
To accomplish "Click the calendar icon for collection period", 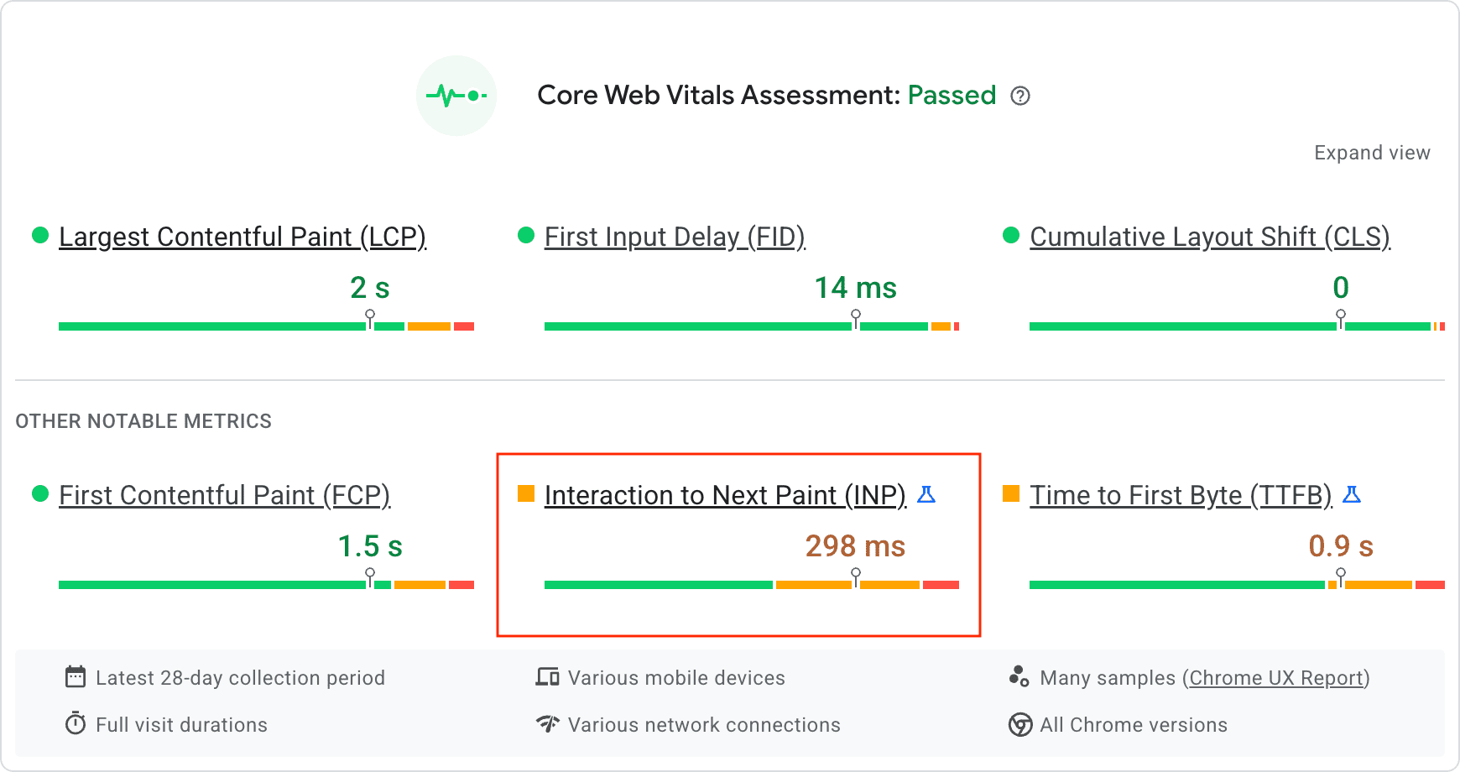I will tap(76, 677).
